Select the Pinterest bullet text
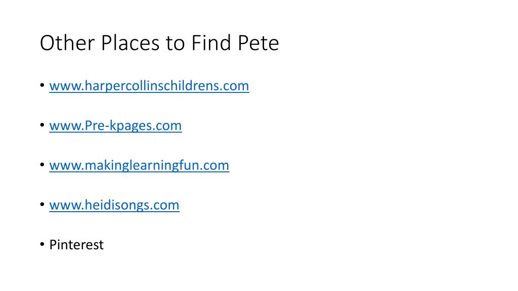The height and width of the screenshot is (291, 518). click(76, 245)
